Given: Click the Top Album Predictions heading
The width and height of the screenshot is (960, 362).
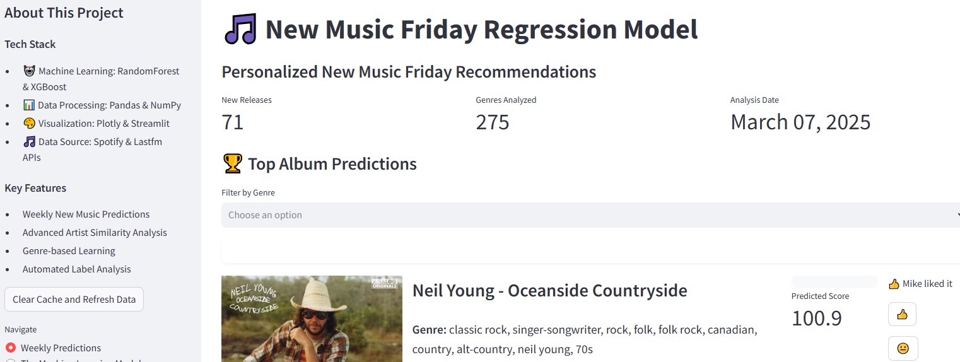Looking at the screenshot, I should click(332, 164).
